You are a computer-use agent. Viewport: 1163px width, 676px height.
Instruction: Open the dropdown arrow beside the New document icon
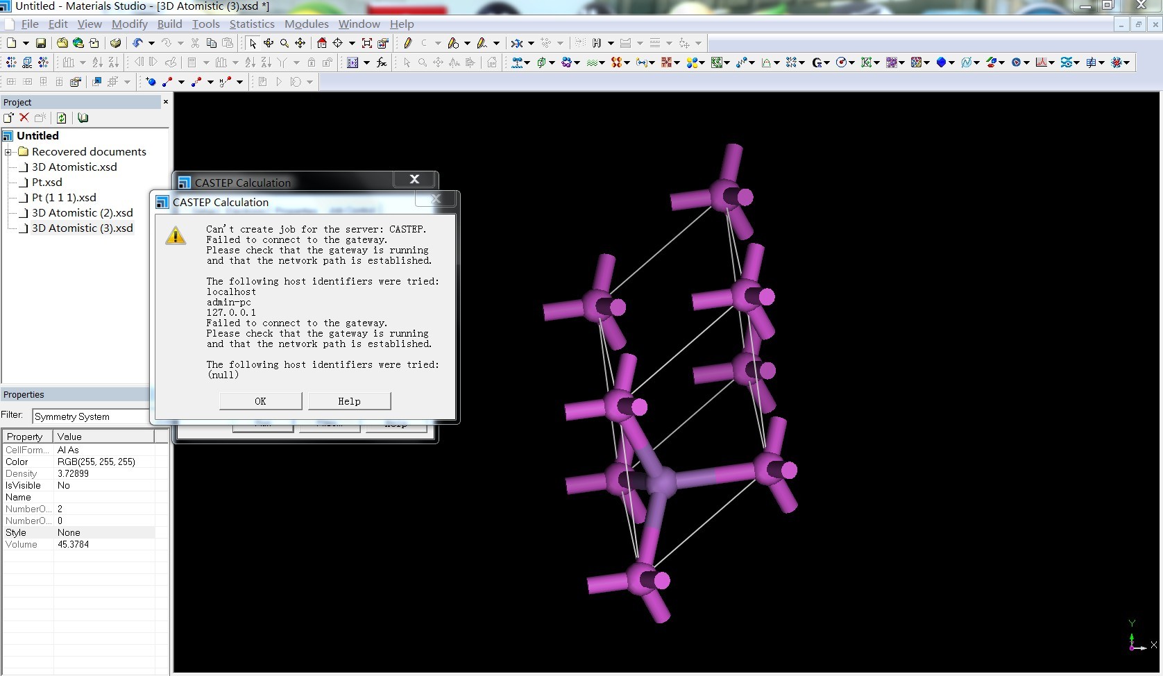[26, 43]
